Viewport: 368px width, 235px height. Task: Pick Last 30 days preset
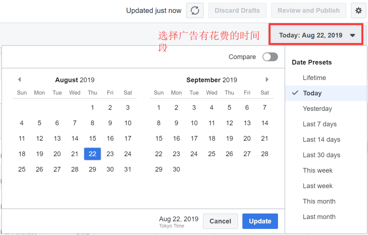pyautogui.click(x=321, y=155)
